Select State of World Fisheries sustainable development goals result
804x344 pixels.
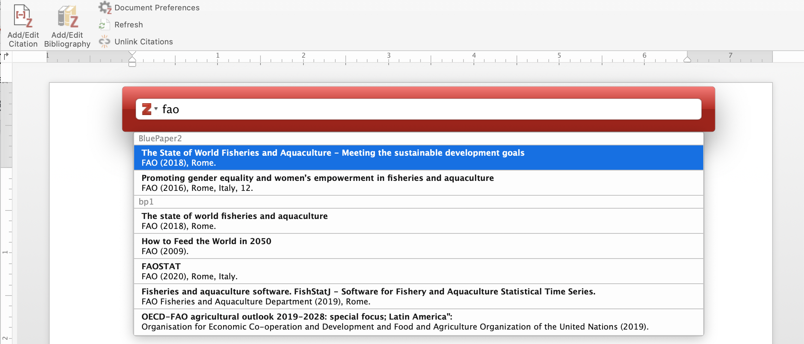click(419, 158)
